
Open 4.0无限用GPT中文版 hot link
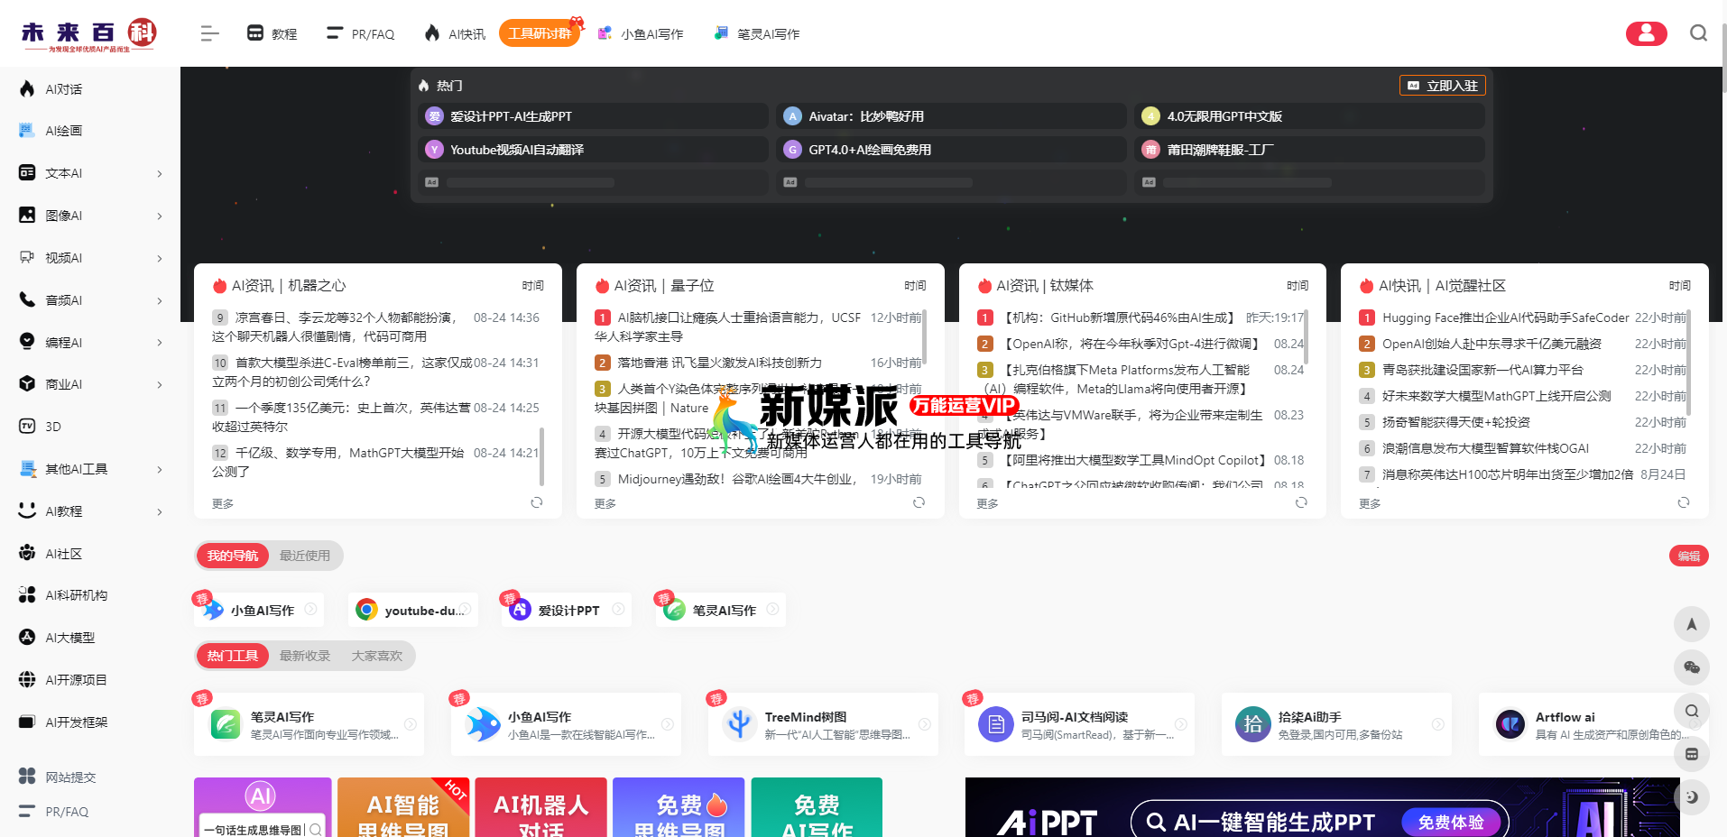pos(1309,116)
